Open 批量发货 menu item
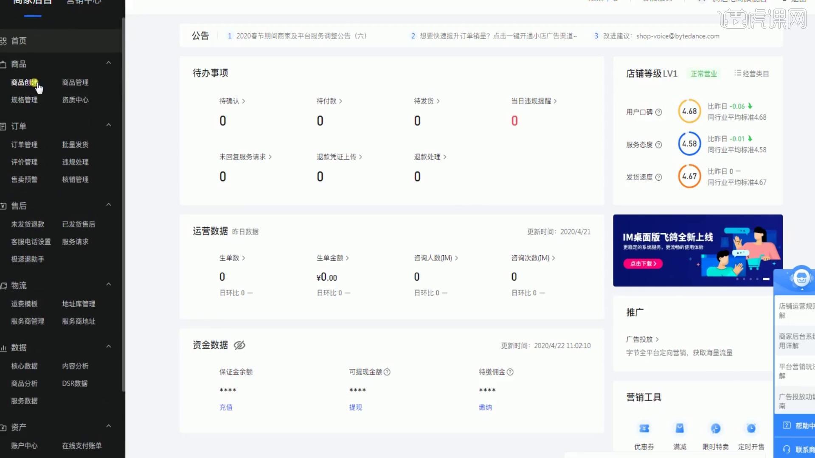 point(75,145)
